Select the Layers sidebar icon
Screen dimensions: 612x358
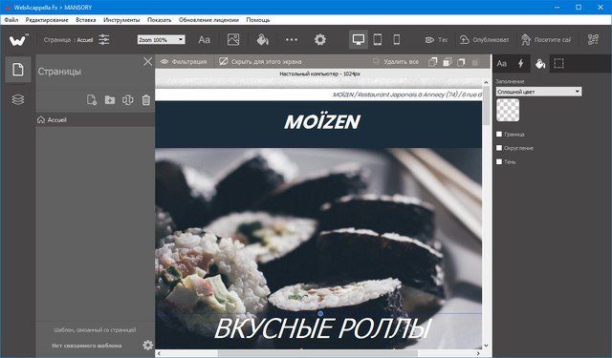[x=18, y=99]
